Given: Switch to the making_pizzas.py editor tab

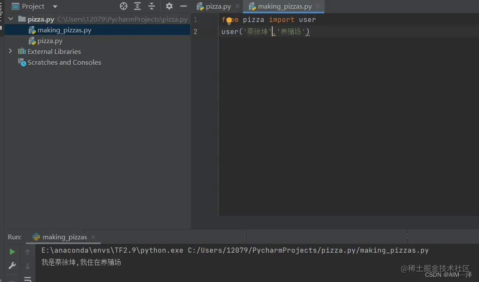Looking at the screenshot, I should [x=284, y=6].
